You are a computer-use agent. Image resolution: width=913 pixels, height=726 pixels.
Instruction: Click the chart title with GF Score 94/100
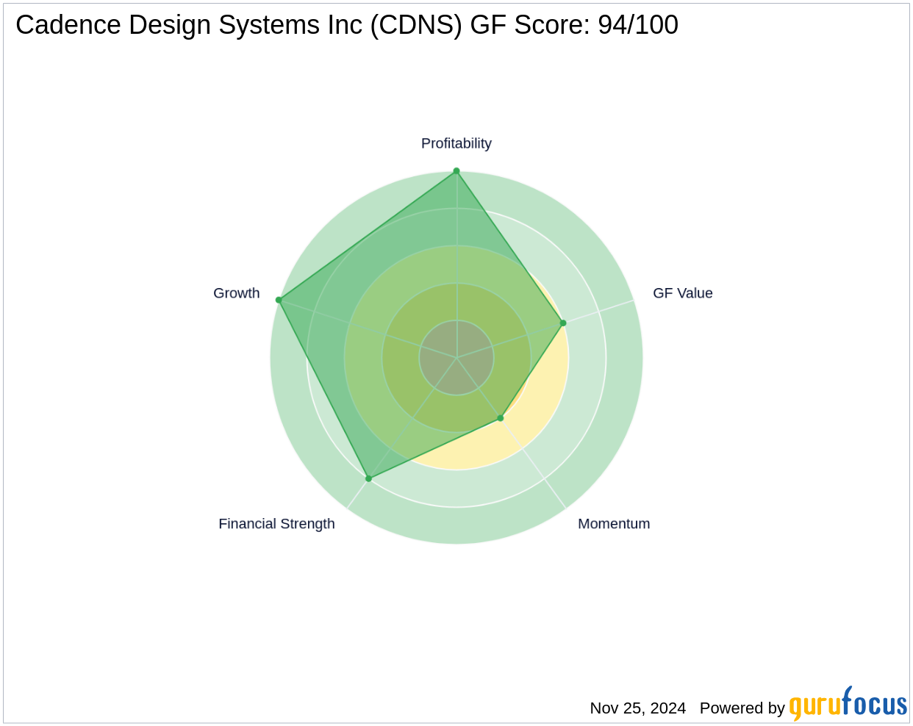pyautogui.click(x=347, y=25)
